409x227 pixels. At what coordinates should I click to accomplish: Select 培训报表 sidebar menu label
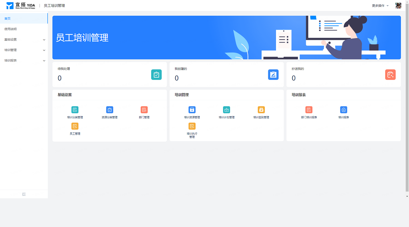coord(11,60)
